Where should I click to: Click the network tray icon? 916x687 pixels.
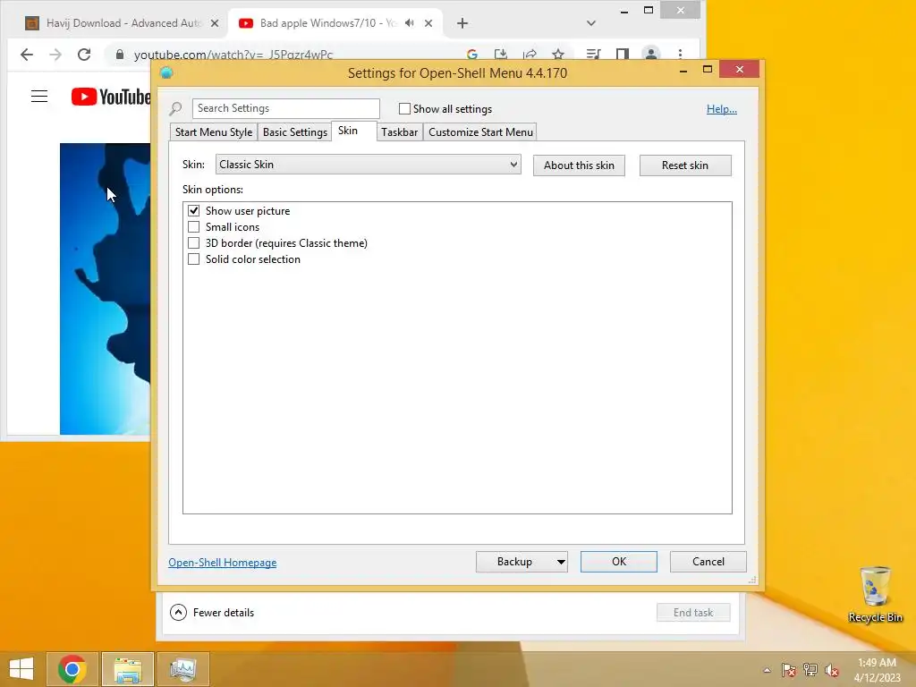pyautogui.click(x=810, y=670)
